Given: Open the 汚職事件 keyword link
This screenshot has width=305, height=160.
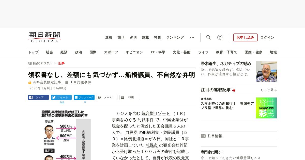Looking at the screenshot, I should click(x=146, y=120).
